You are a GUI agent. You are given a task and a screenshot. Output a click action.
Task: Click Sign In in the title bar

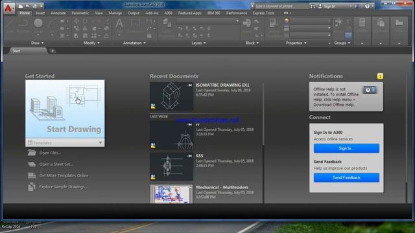(329, 6)
